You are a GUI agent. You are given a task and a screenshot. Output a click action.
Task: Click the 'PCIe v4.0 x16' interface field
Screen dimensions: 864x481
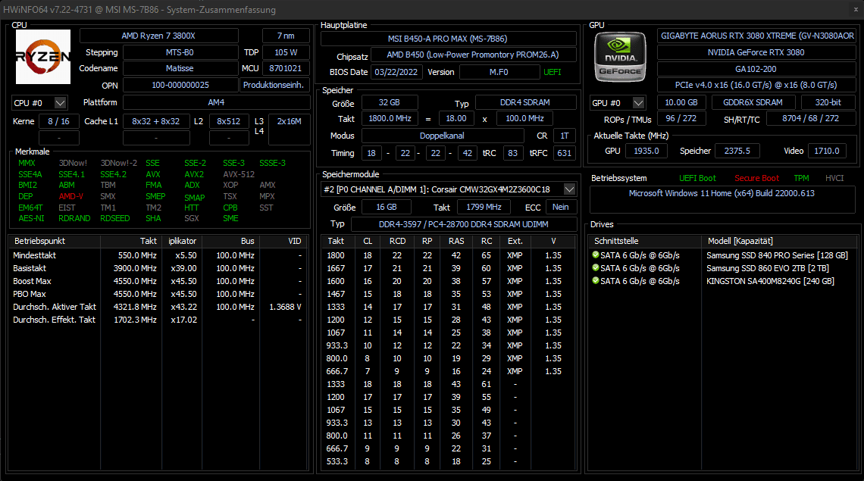tap(756, 86)
